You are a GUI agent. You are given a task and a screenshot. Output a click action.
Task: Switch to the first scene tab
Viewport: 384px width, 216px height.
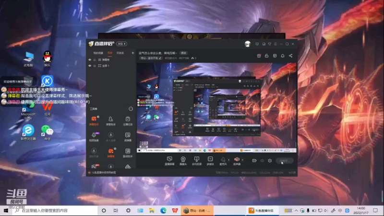pos(98,53)
